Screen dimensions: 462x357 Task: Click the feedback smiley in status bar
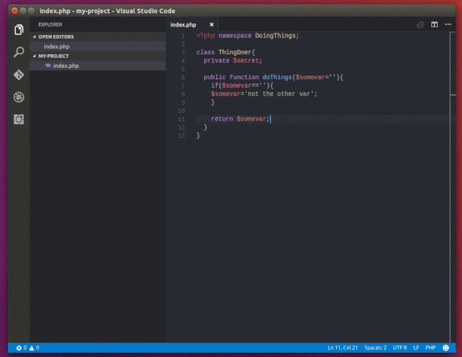pos(446,348)
